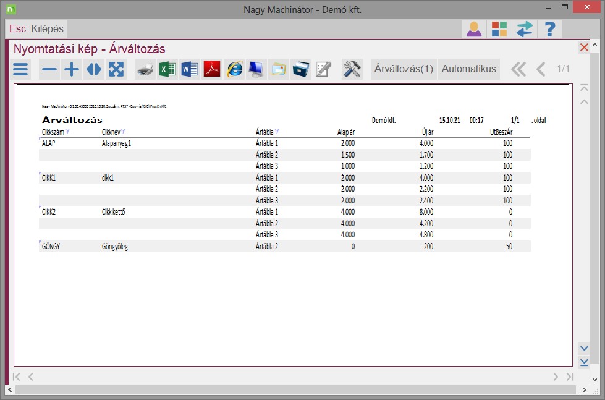Select Göngyöleg item name

tap(114, 247)
